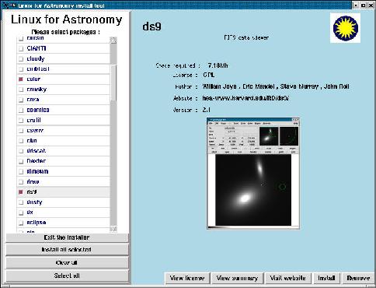Maximize the install tool window
Screen dimensions: 376x288
point(363,5)
